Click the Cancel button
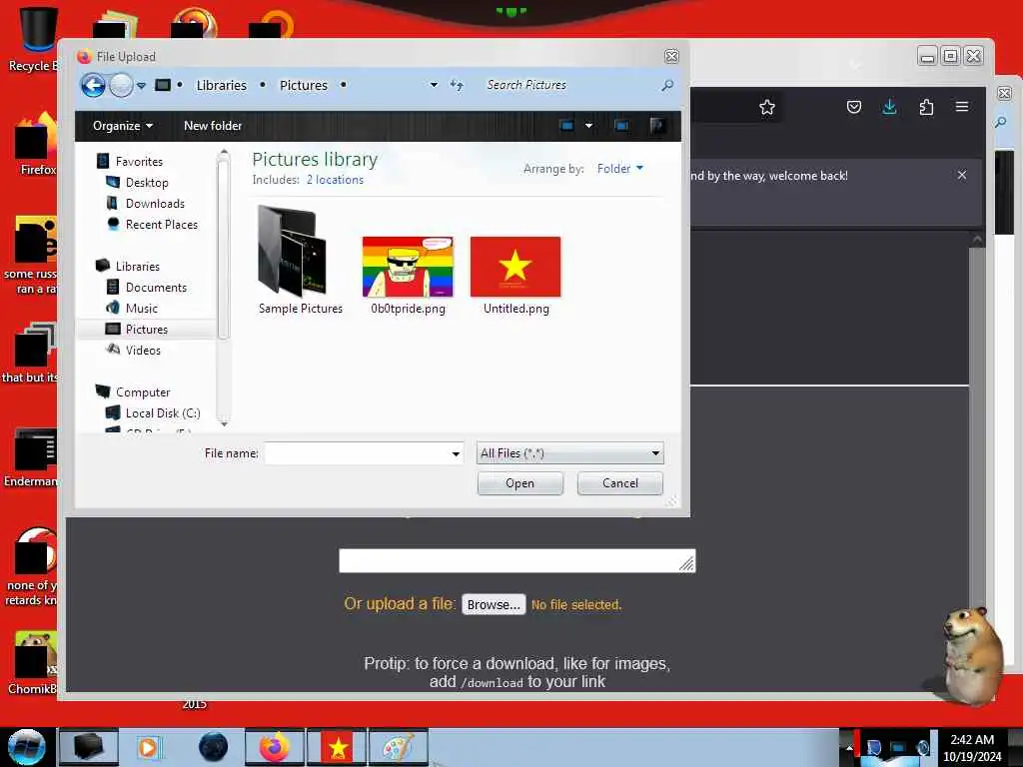1023x767 pixels. pyautogui.click(x=619, y=483)
